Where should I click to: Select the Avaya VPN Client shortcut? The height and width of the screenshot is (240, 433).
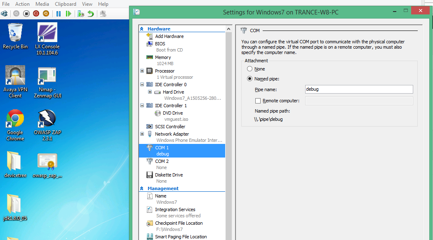[x=15, y=82]
